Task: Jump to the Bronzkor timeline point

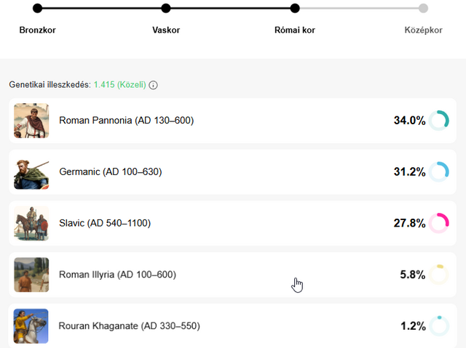Action: [x=38, y=9]
